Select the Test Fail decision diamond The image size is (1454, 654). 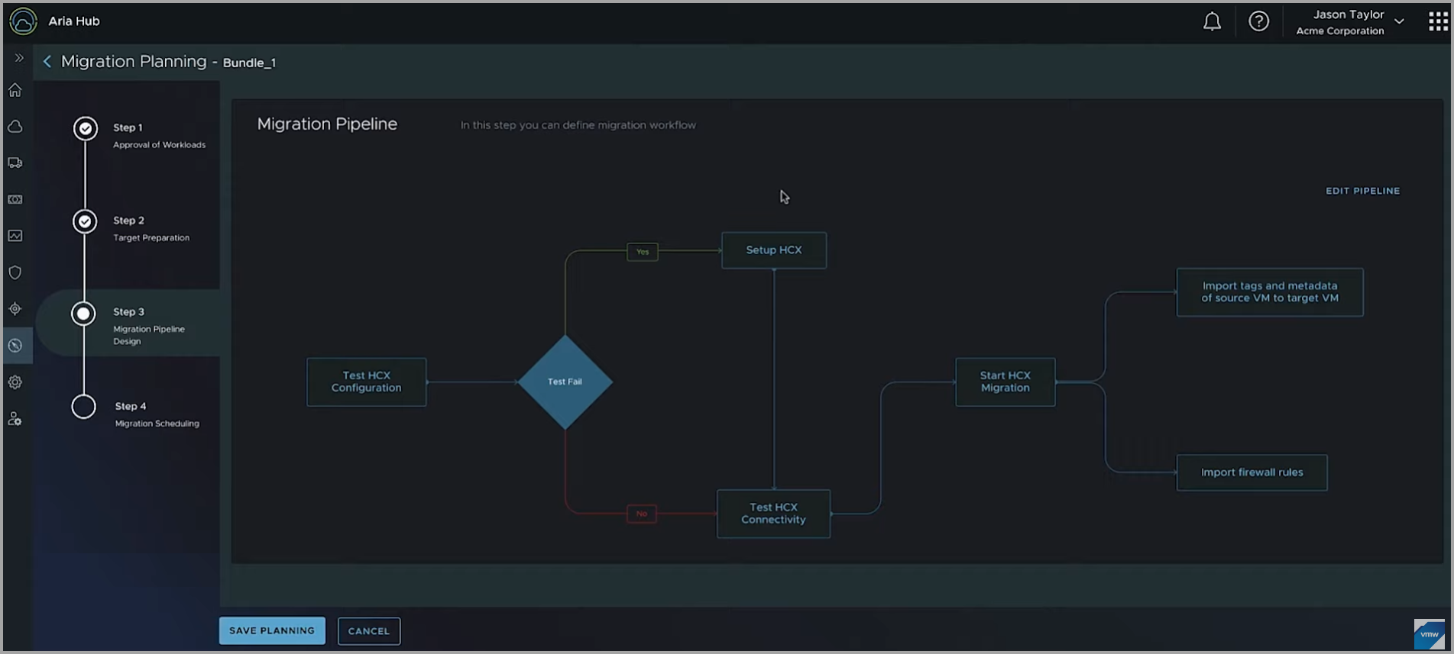[x=565, y=382]
